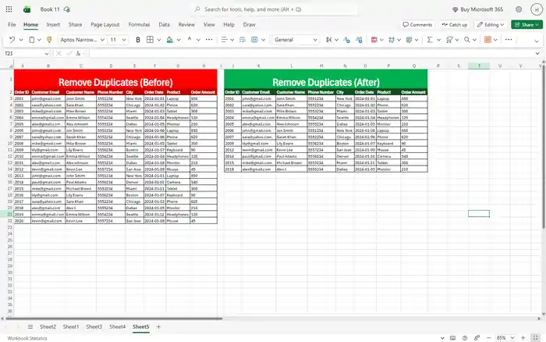The width and height of the screenshot is (546, 342).
Task: Expand the Undo dropdown arrow
Action: click(x=21, y=40)
